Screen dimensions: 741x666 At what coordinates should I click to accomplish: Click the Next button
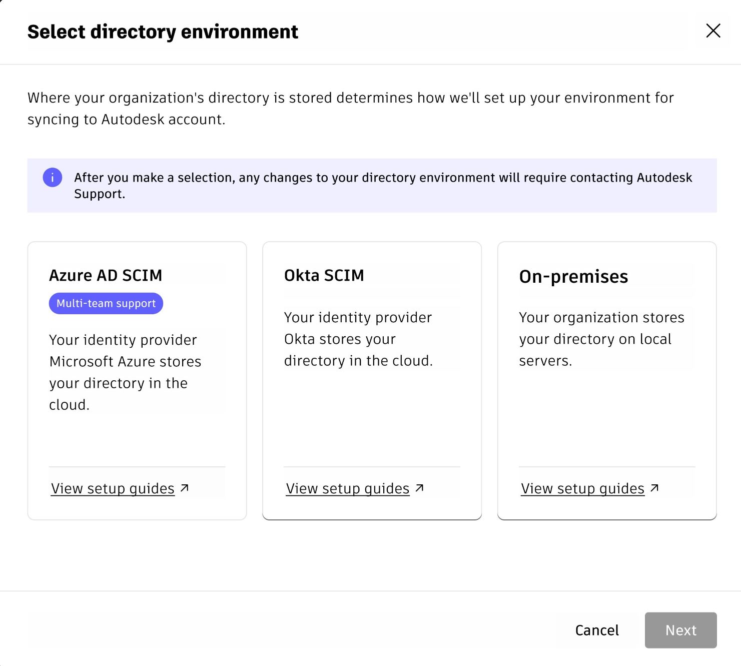pos(680,630)
